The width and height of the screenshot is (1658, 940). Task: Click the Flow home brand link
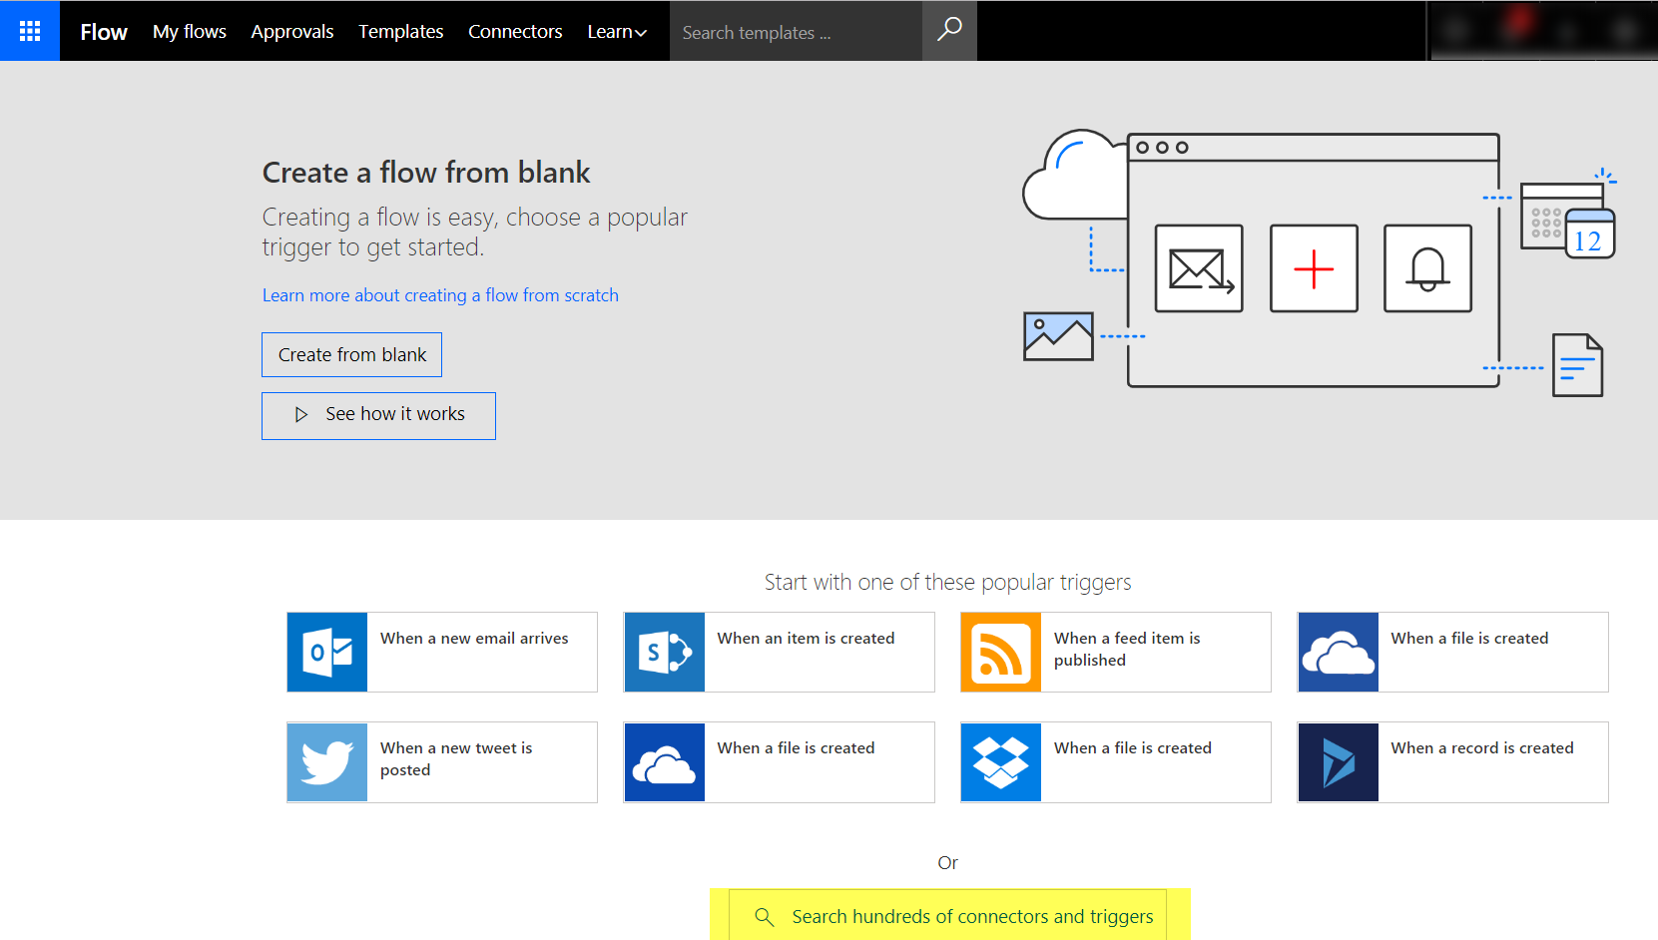click(x=104, y=32)
